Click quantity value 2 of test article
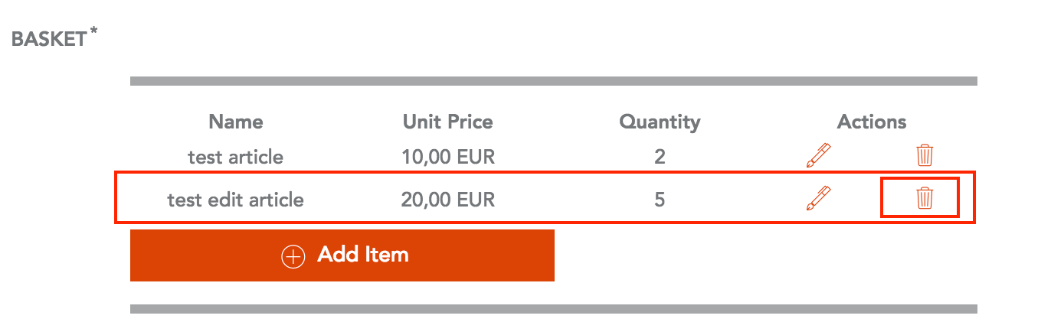This screenshot has height=335, width=1051. tap(660, 158)
